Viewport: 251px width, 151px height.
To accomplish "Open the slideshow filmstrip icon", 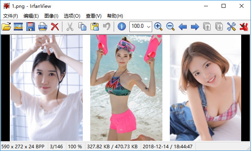I will point(18,27).
